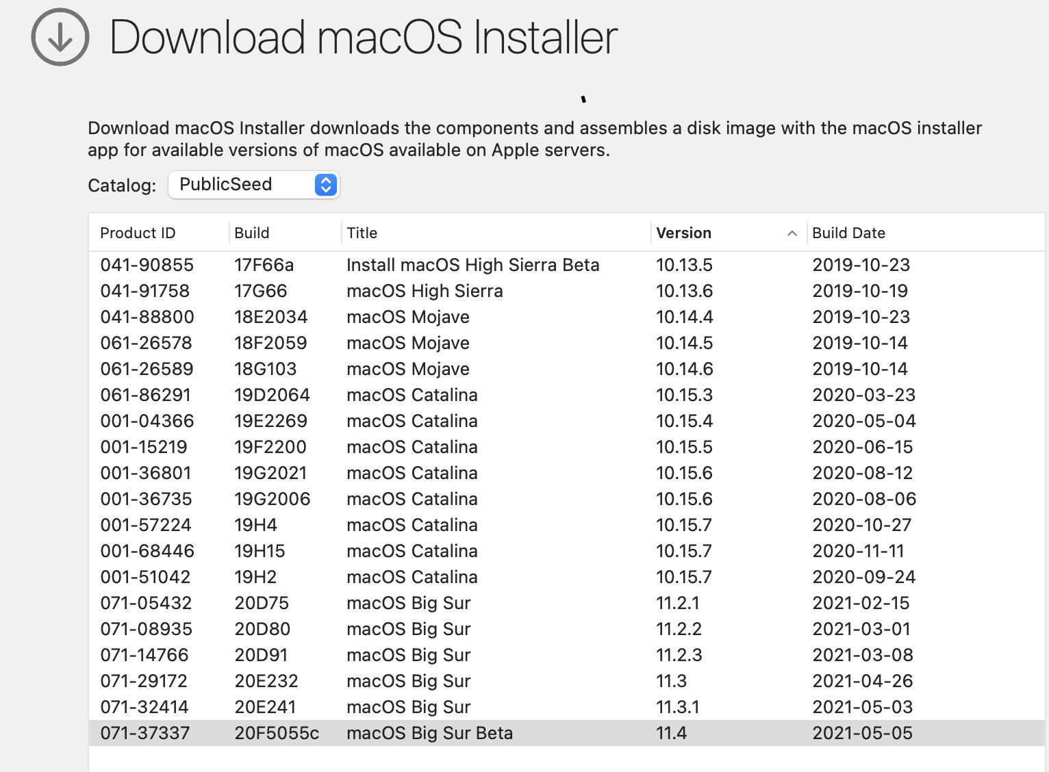Toggle the Version sort direction arrow

click(x=792, y=233)
